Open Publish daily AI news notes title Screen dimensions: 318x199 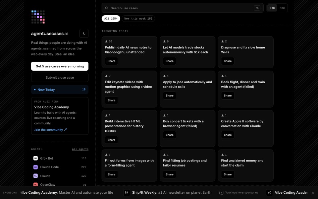128,50
